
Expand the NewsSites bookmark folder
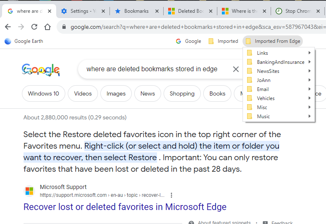click(278, 71)
